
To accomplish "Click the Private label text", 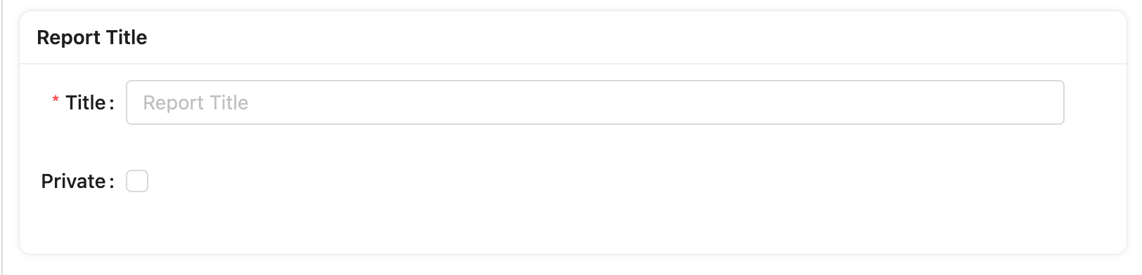I will 73,181.
